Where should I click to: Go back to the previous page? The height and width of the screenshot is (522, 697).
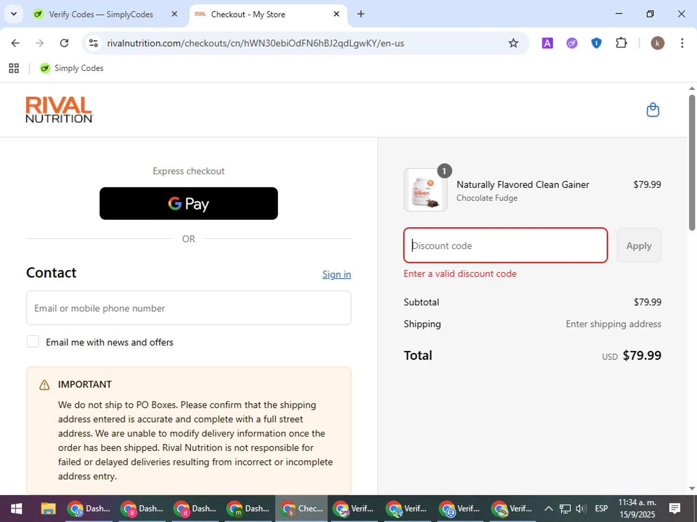[15, 43]
